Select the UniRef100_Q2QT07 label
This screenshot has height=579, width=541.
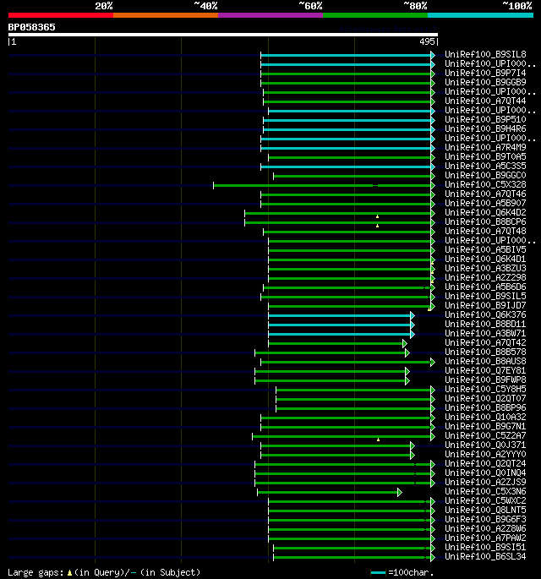[485, 399]
